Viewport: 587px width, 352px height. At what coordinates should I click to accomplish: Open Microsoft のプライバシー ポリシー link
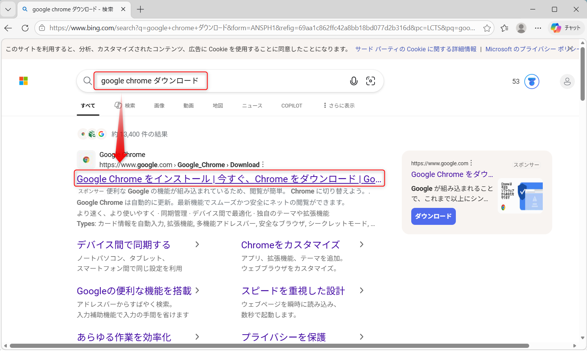click(x=532, y=49)
